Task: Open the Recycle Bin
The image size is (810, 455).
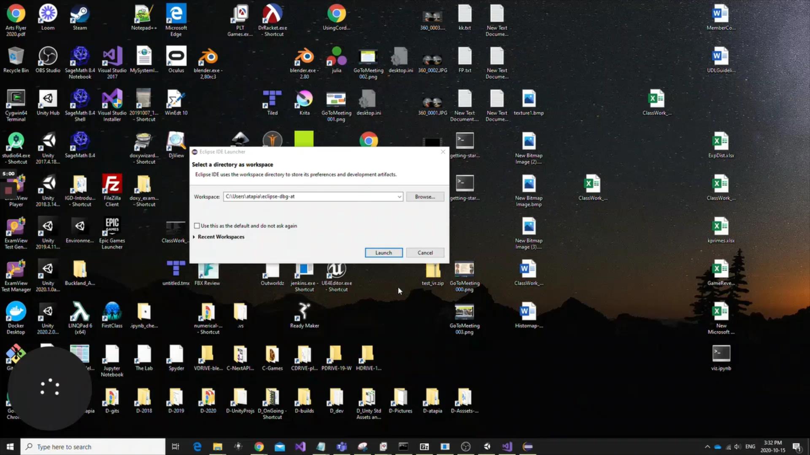Action: [16, 57]
